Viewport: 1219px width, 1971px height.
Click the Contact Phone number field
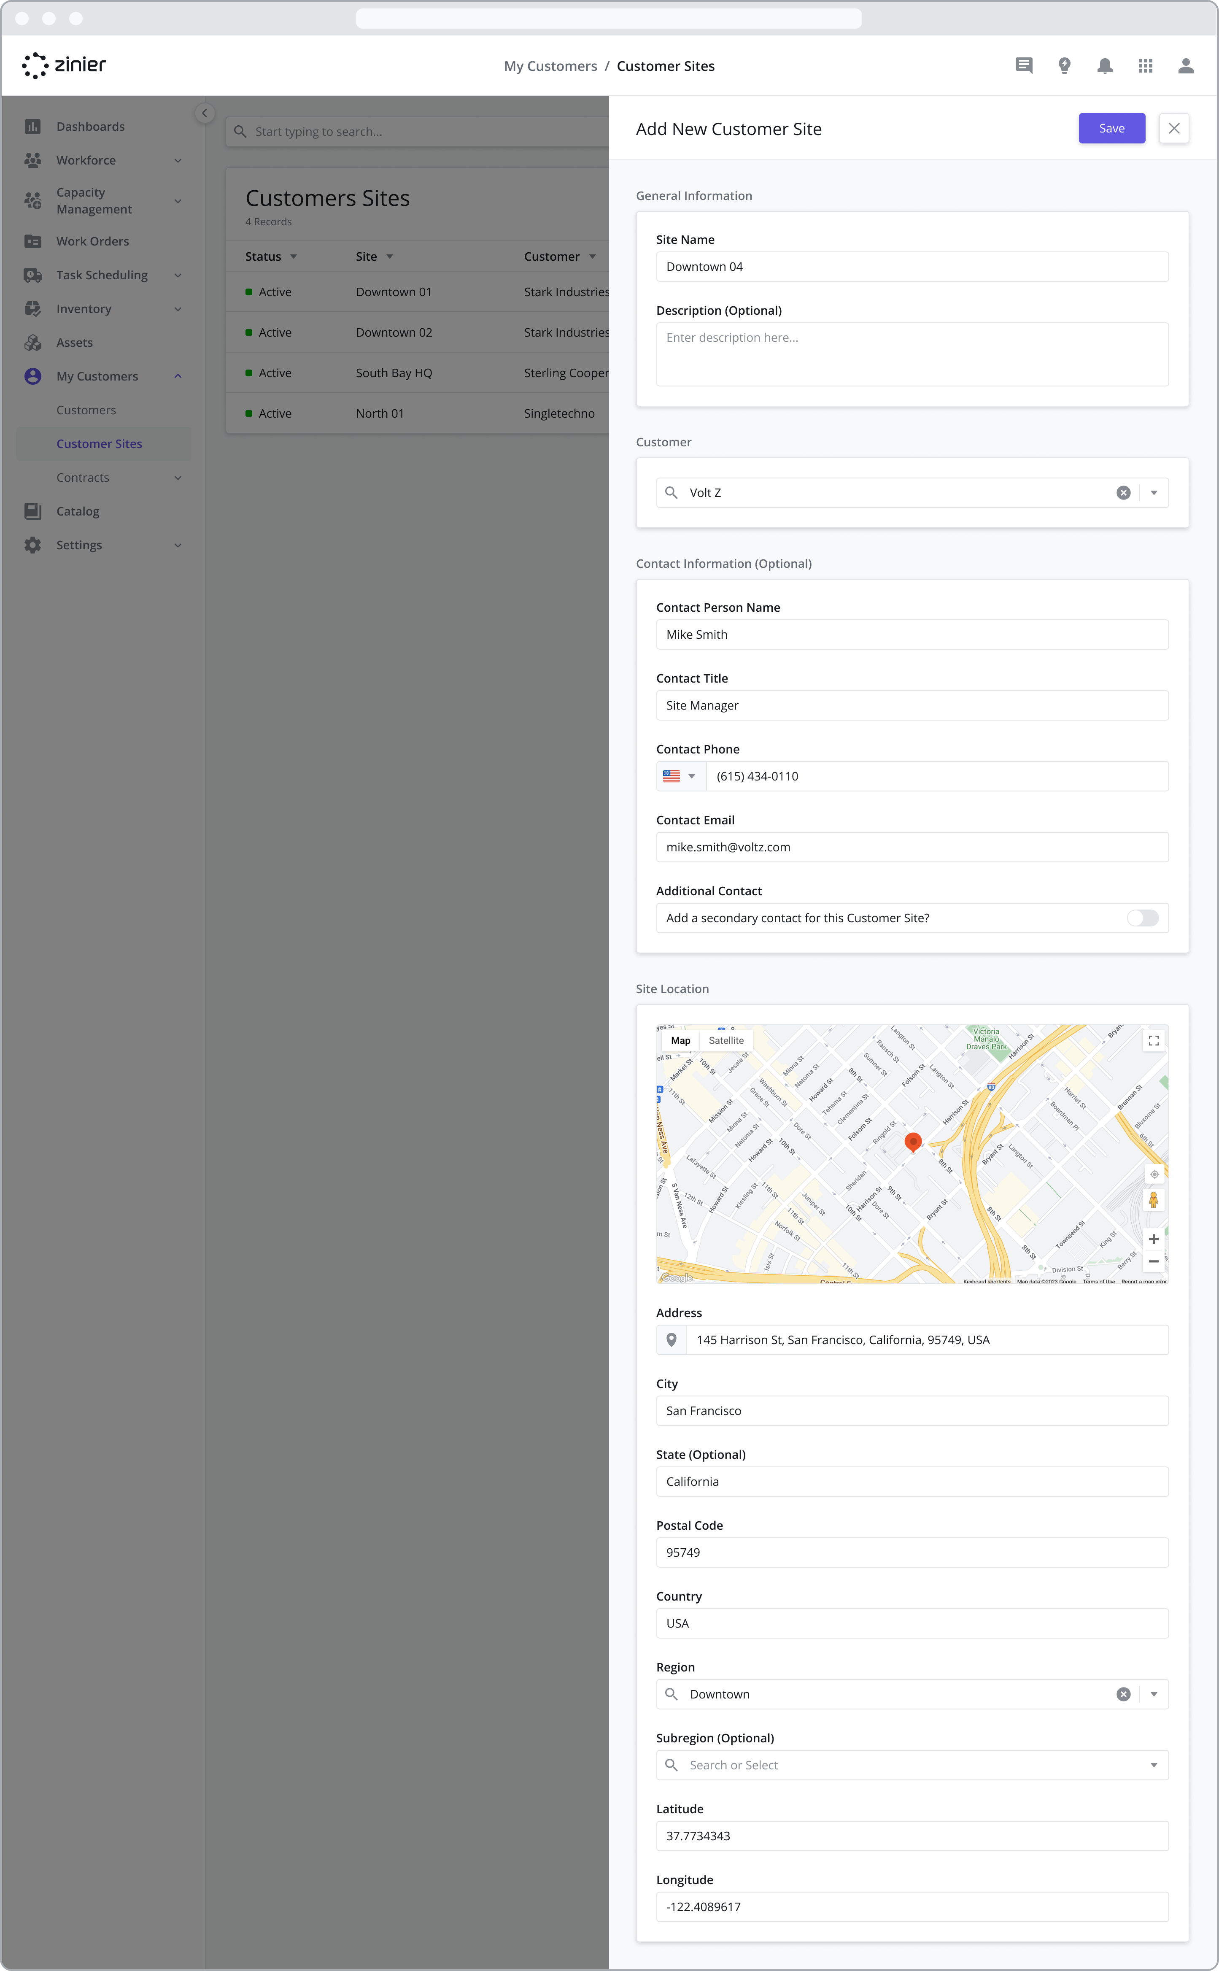click(937, 776)
